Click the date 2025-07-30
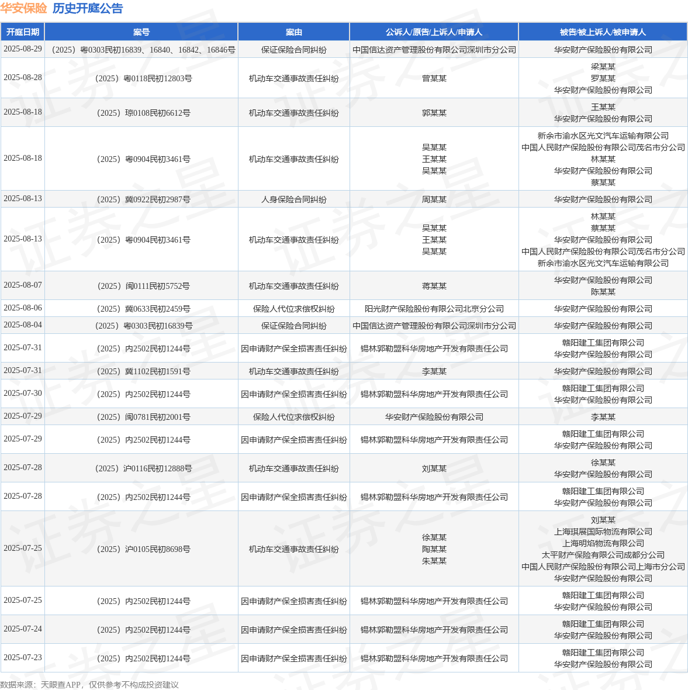This screenshot has width=688, height=690. click(23, 394)
